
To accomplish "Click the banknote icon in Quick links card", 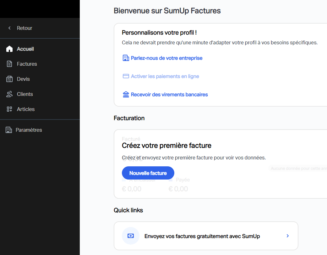I will pyautogui.click(x=131, y=236).
